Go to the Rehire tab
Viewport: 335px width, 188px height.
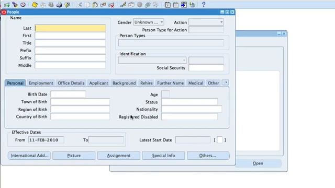click(147, 83)
